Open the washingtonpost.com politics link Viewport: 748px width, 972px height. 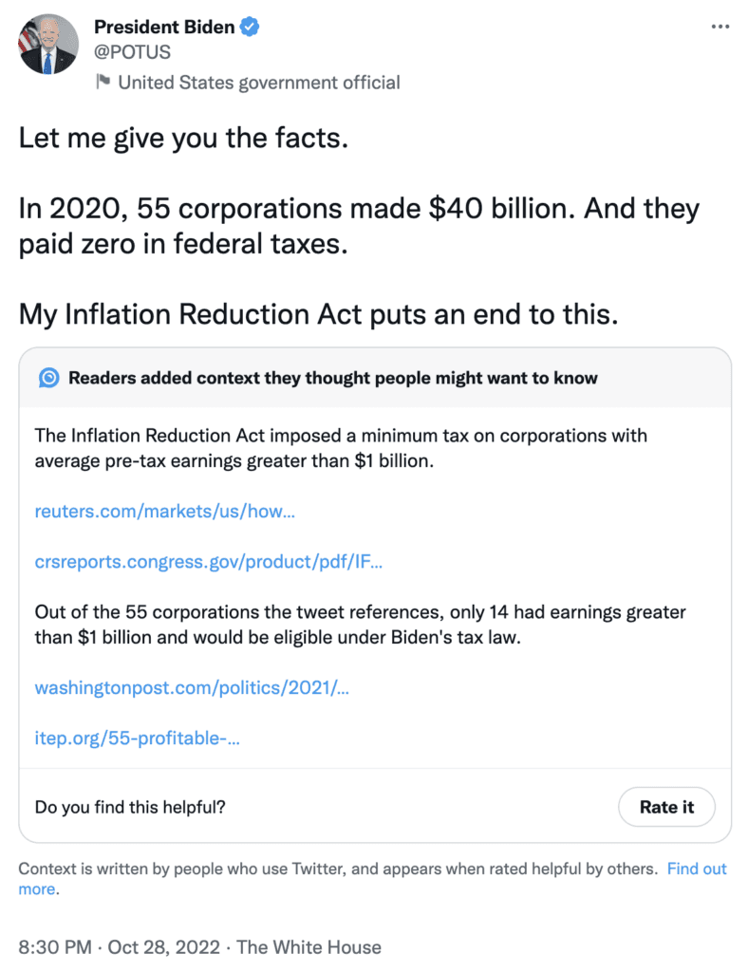point(192,687)
